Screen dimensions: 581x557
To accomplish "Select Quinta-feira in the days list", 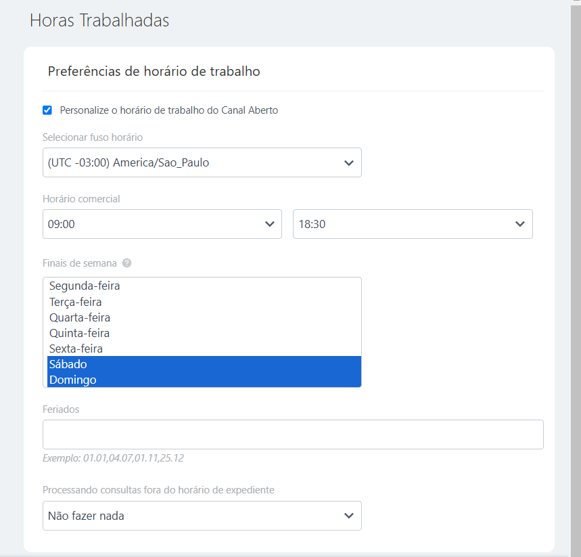I will tap(79, 333).
